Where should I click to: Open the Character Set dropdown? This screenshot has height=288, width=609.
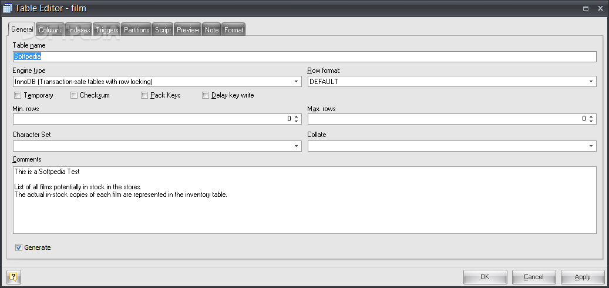pyautogui.click(x=297, y=146)
